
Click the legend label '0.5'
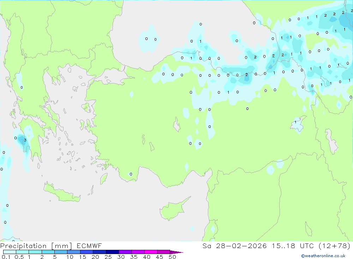point(19,257)
